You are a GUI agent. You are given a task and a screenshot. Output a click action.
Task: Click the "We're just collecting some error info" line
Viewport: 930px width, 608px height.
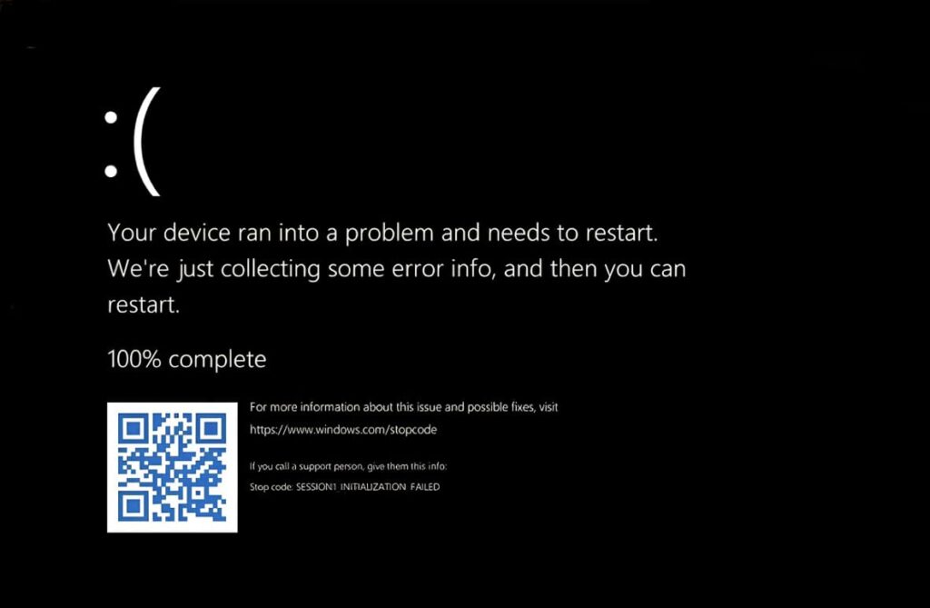click(x=396, y=269)
